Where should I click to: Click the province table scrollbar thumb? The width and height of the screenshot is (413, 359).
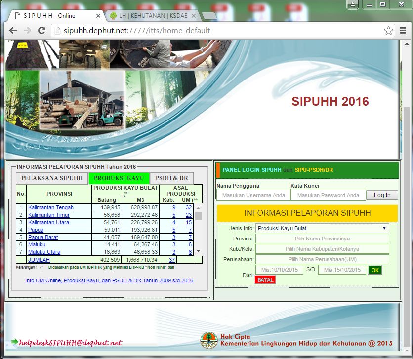[x=198, y=216]
